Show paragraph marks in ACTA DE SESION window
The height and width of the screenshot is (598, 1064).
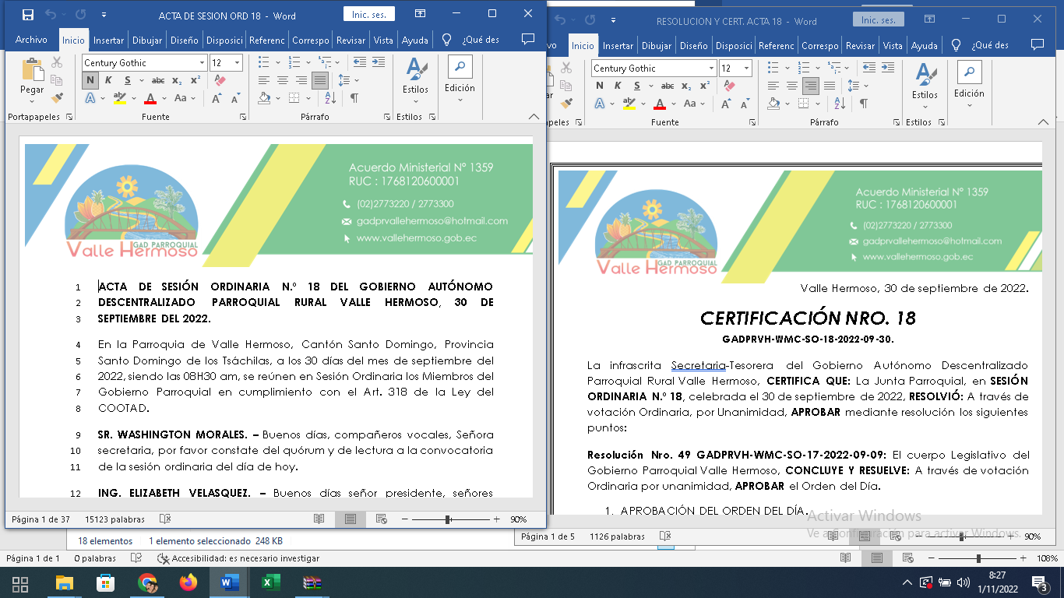(x=354, y=98)
